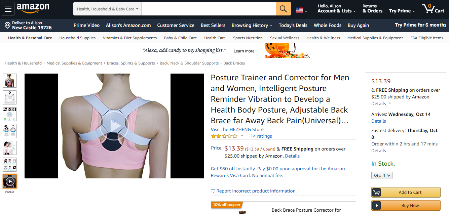
Task: Select the VIDEO thumbnail in gallery
Action: 10,181
